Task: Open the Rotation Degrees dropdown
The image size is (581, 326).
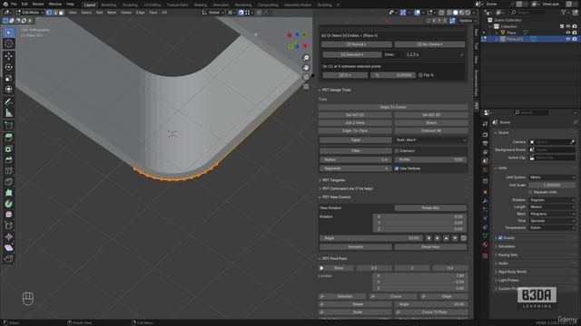Action: [x=552, y=200]
